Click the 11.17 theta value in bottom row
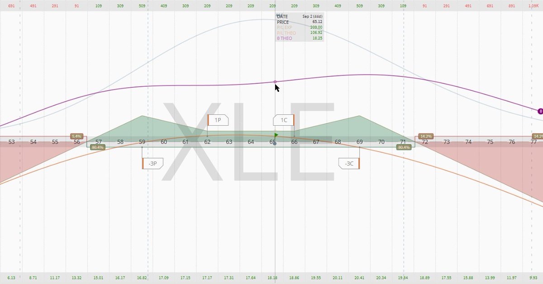Screen dimensions: 543x284 55,278
